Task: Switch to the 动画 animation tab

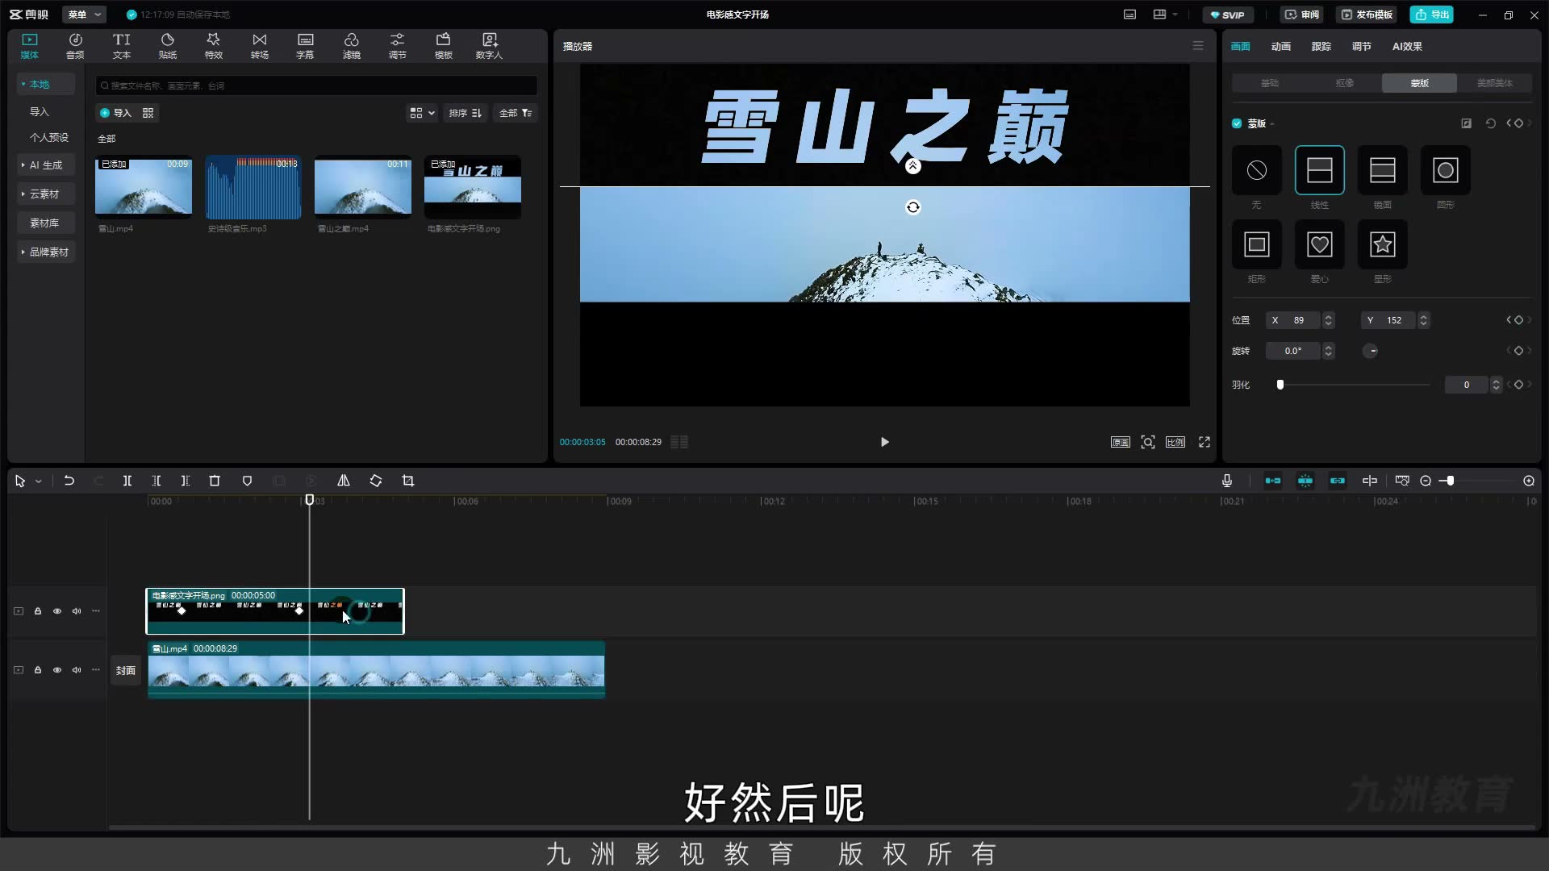Action: pyautogui.click(x=1281, y=46)
